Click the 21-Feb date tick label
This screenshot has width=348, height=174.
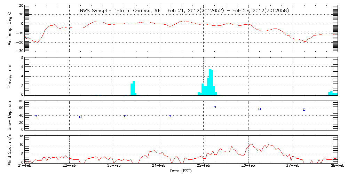point(25,166)
